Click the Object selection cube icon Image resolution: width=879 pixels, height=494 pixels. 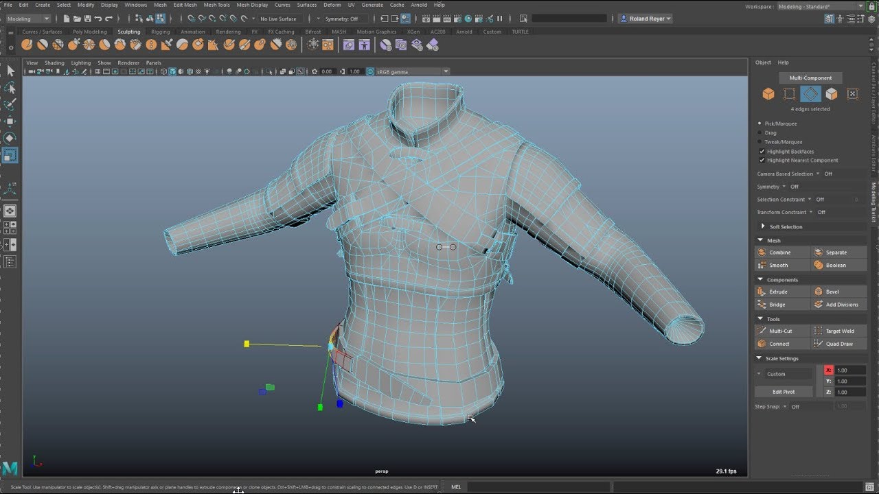[768, 94]
